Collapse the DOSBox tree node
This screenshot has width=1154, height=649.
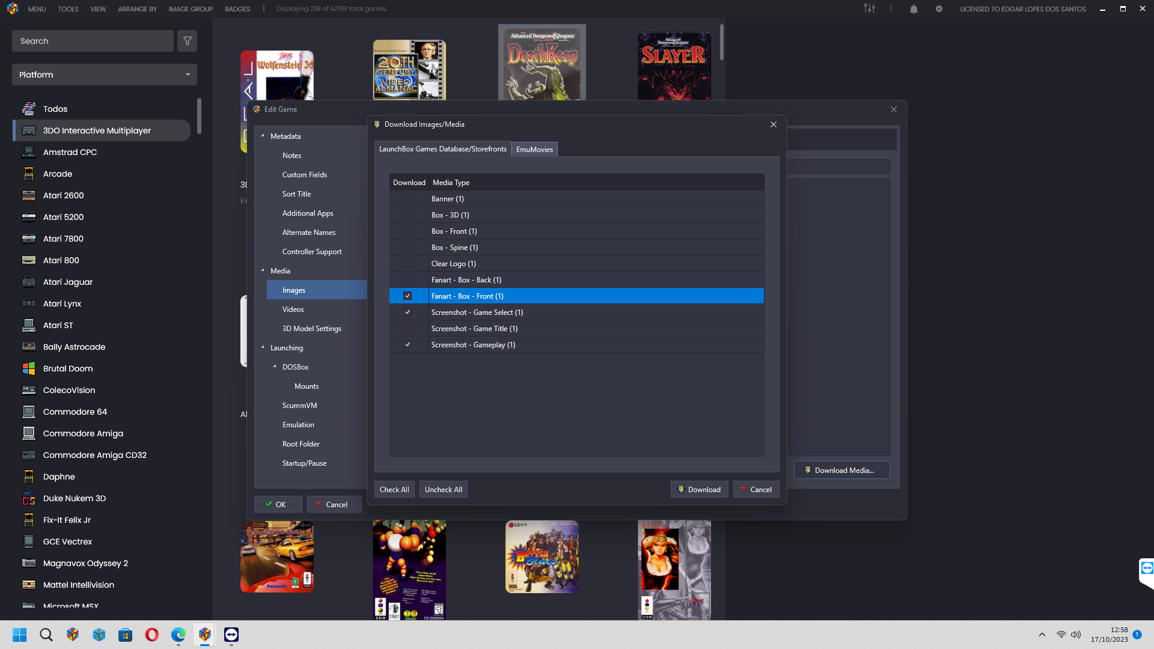pos(275,367)
